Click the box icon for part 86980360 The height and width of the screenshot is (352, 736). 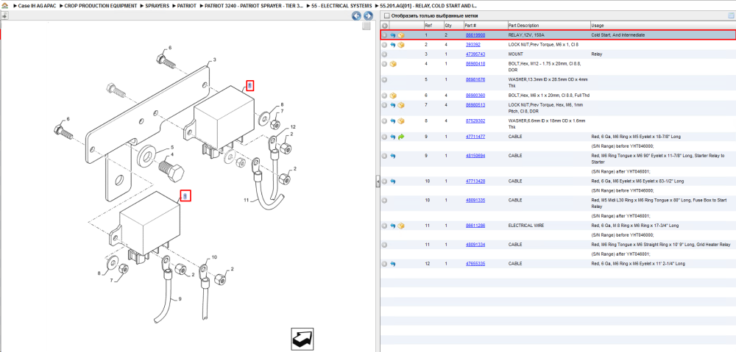[x=393, y=96]
